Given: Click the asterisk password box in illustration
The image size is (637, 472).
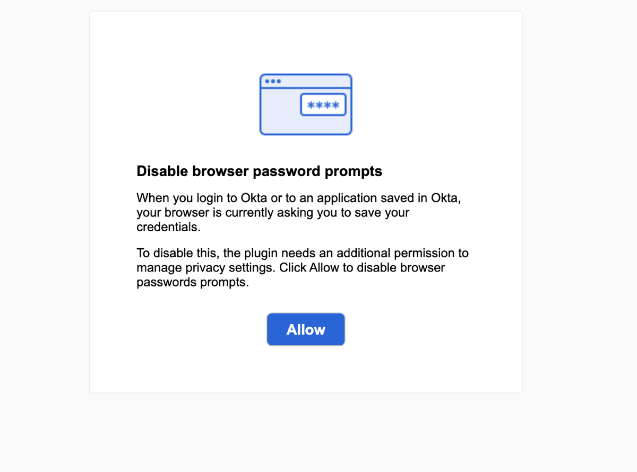Looking at the screenshot, I should (x=323, y=104).
